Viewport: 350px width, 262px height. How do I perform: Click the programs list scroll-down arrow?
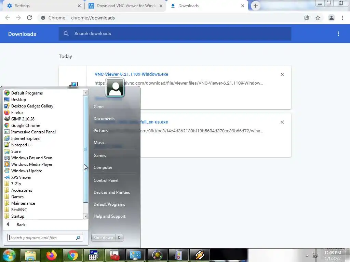point(85,216)
